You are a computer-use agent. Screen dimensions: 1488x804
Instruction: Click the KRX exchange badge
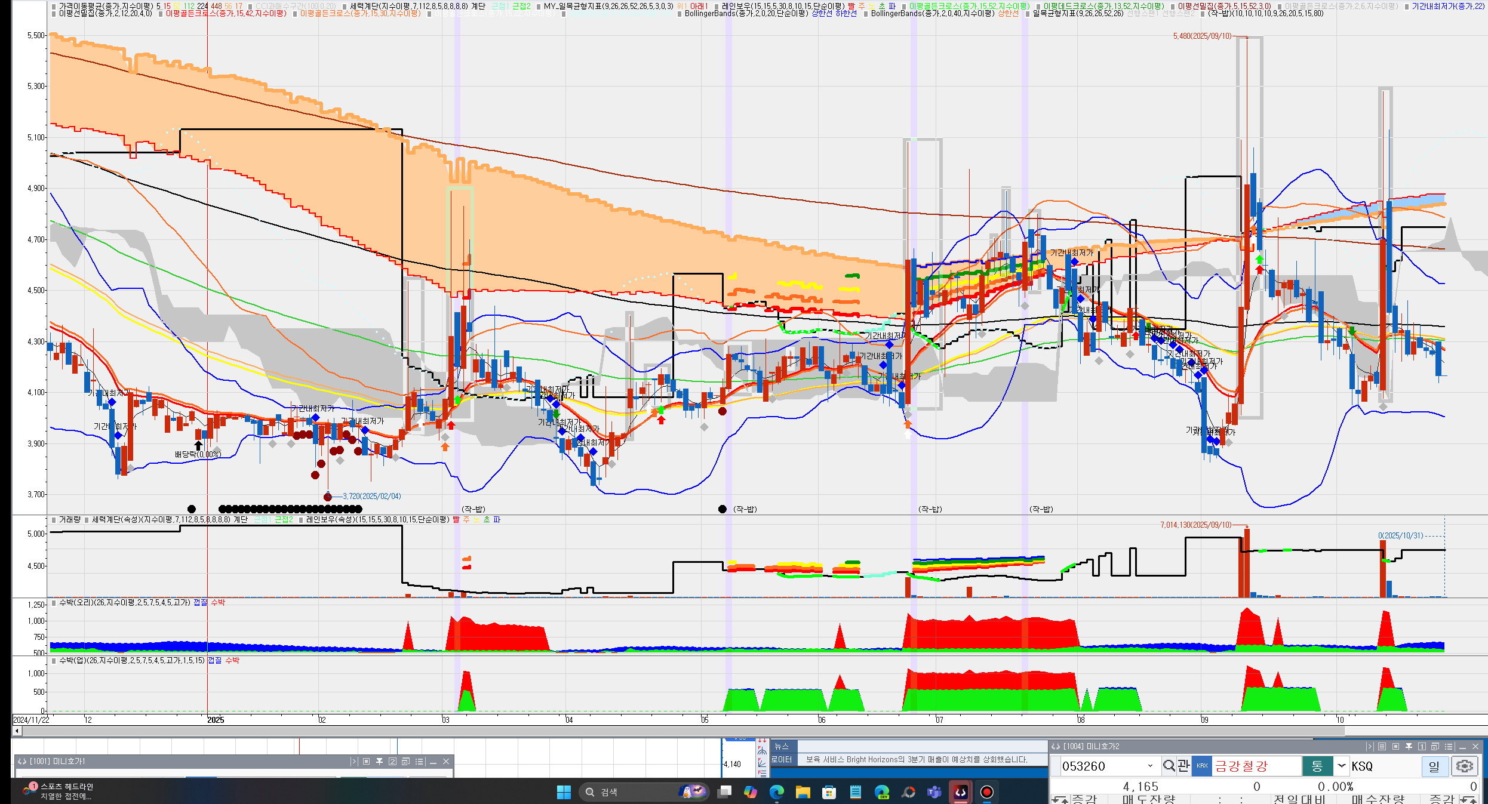click(x=1202, y=766)
